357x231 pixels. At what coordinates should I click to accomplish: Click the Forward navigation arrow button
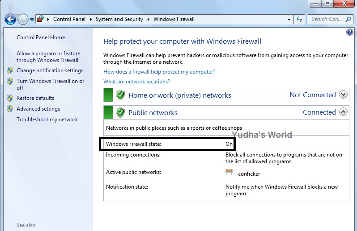[x=23, y=19]
